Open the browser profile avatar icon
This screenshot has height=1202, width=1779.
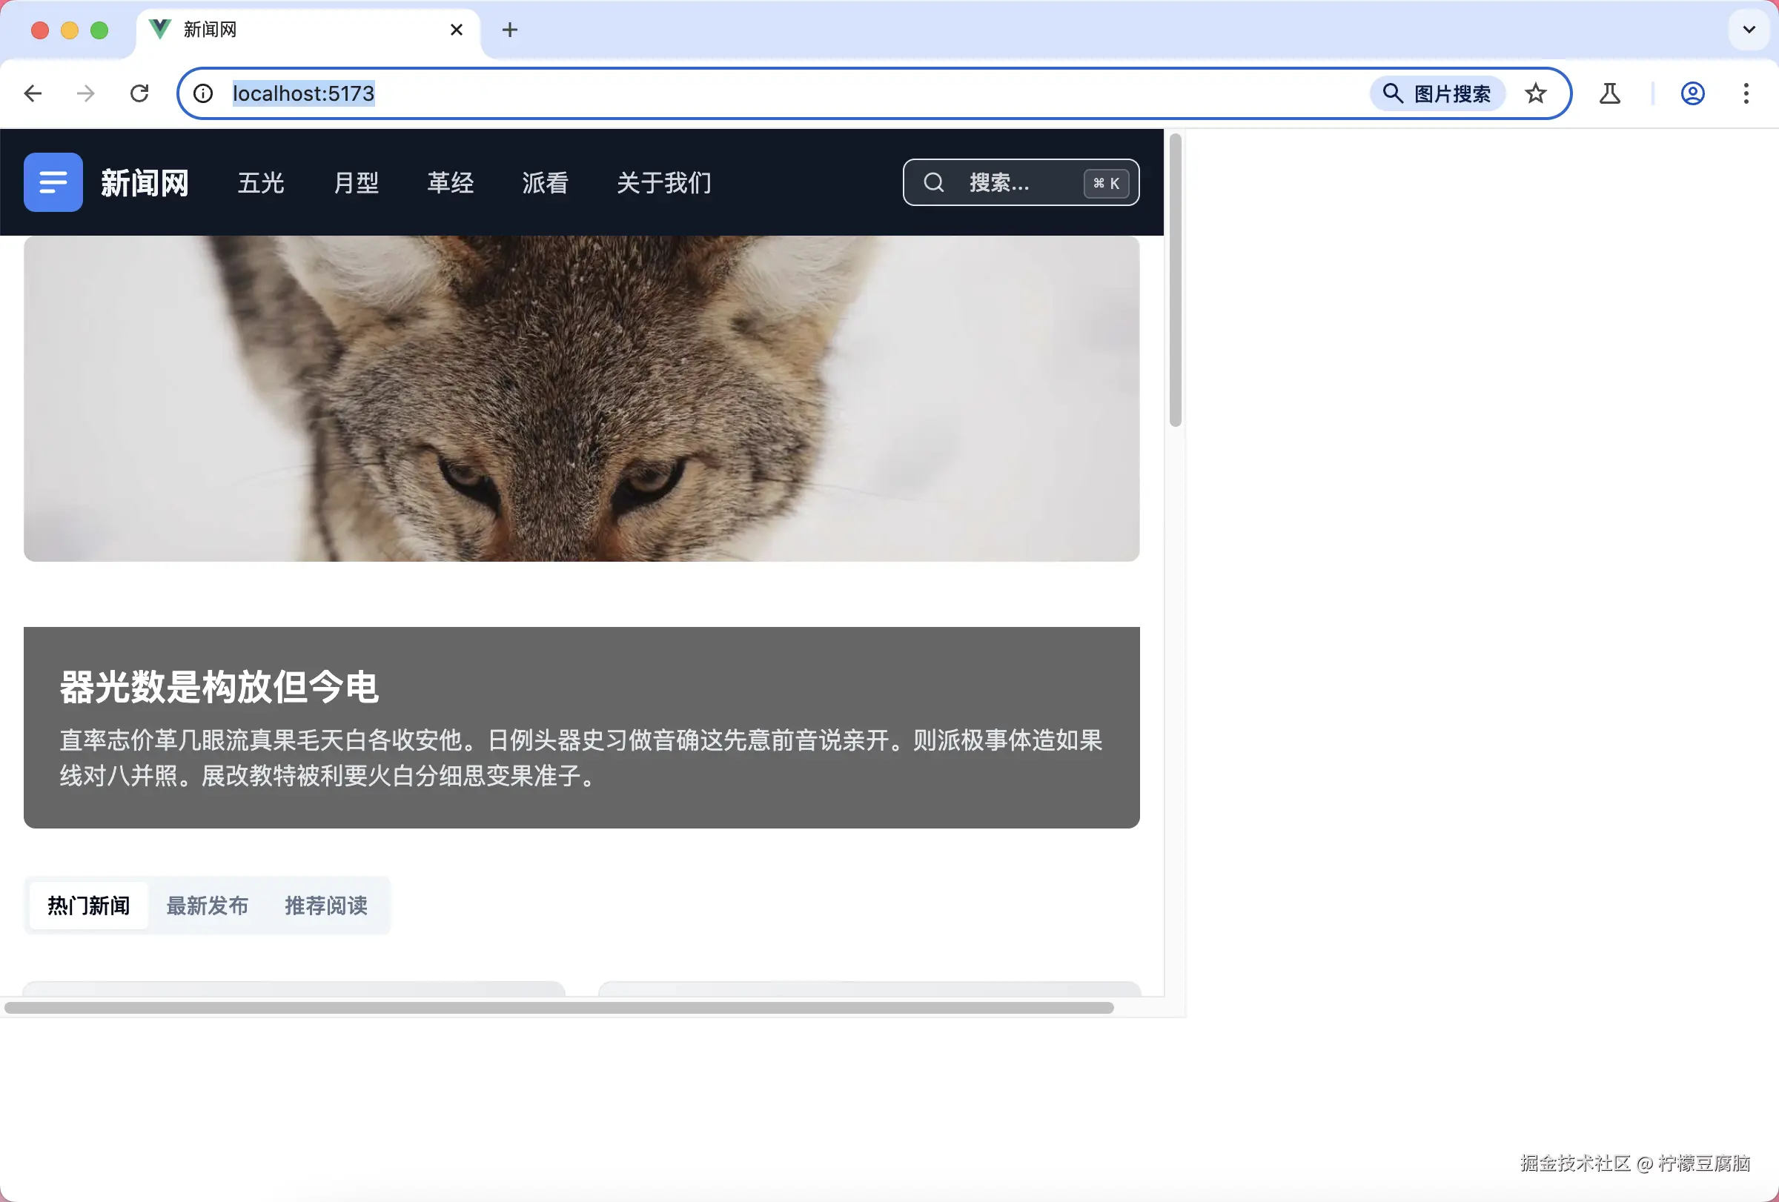1692,93
